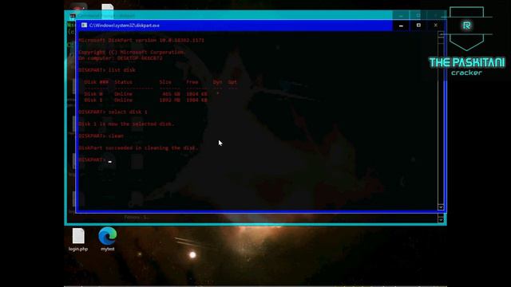Click the 'Disk ###' column header

96,82
